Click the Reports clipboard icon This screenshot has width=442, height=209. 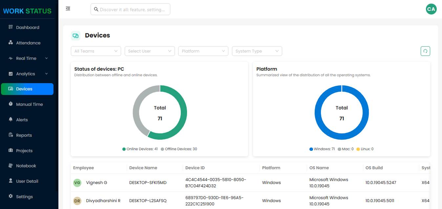(11, 135)
